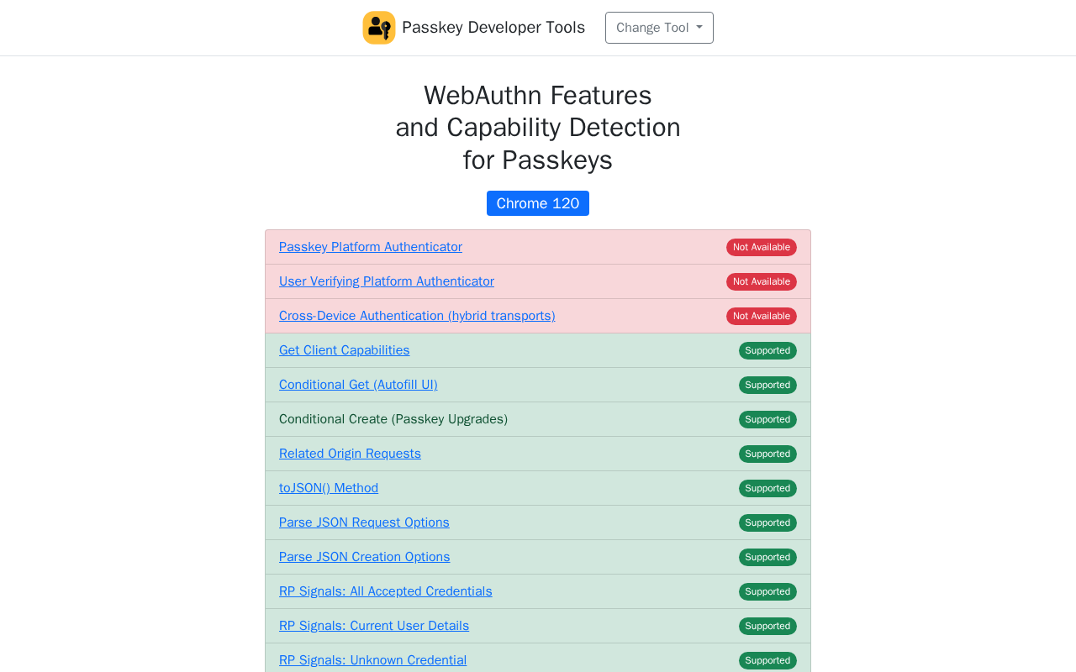This screenshot has width=1076, height=672.
Task: Open the Get Client Capabilities link
Action: pyautogui.click(x=345, y=350)
